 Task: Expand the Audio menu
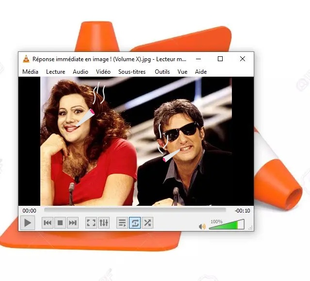click(x=81, y=71)
